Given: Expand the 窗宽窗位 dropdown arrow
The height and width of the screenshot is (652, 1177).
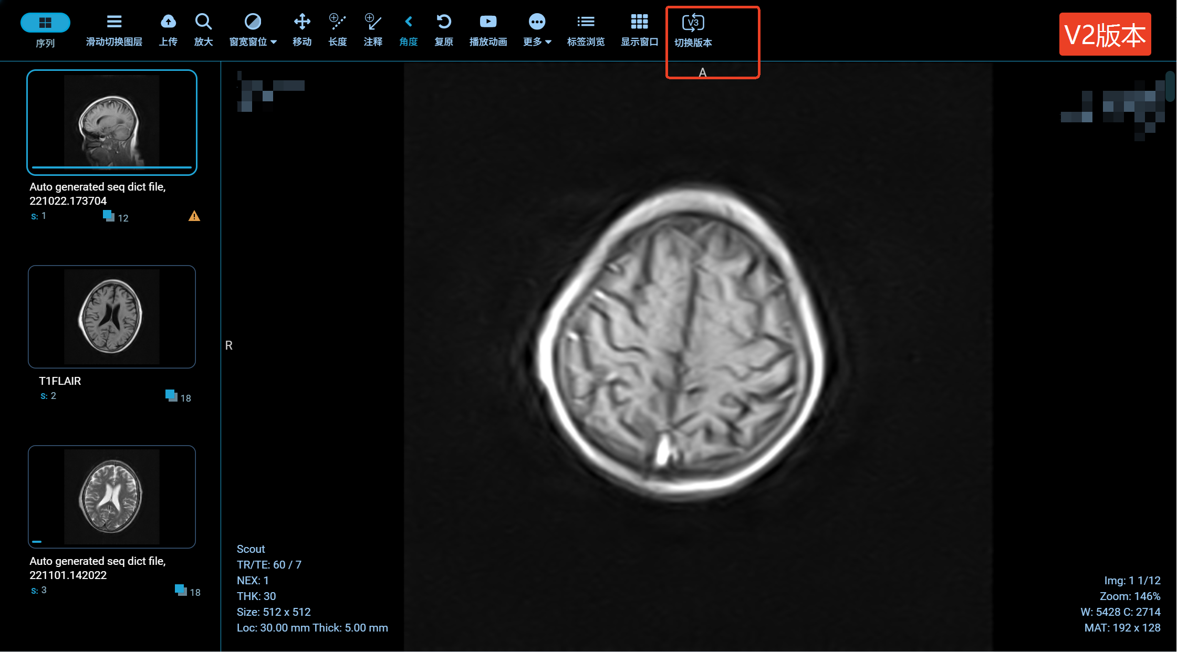Looking at the screenshot, I should tap(274, 42).
